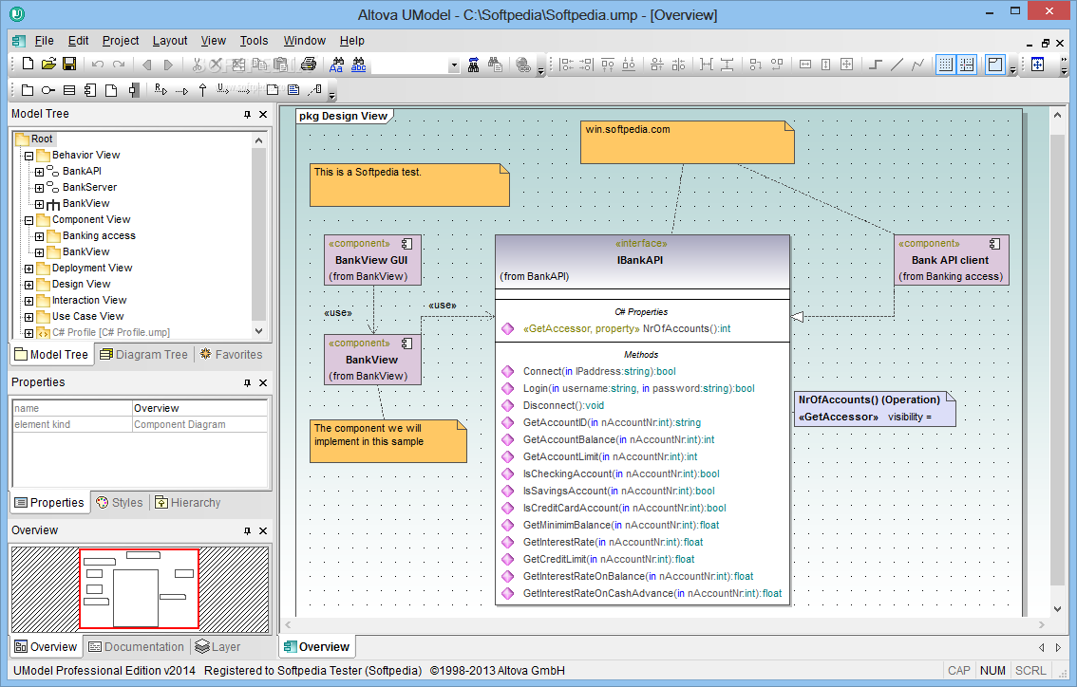Open a project with the folder icon
1077x687 pixels.
[x=48, y=64]
